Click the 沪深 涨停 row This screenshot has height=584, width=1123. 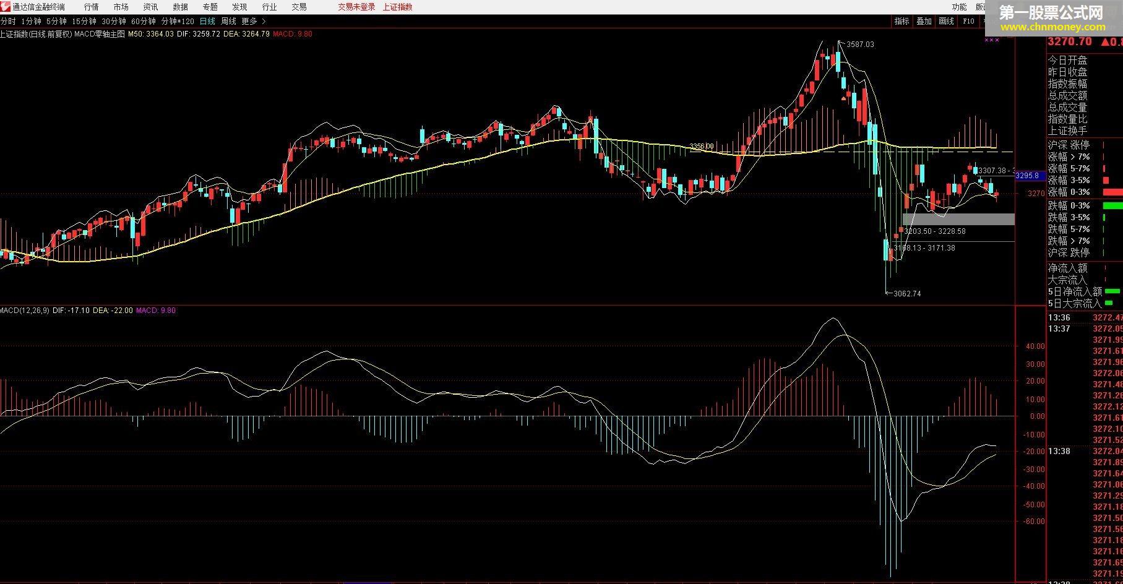[1085, 145]
